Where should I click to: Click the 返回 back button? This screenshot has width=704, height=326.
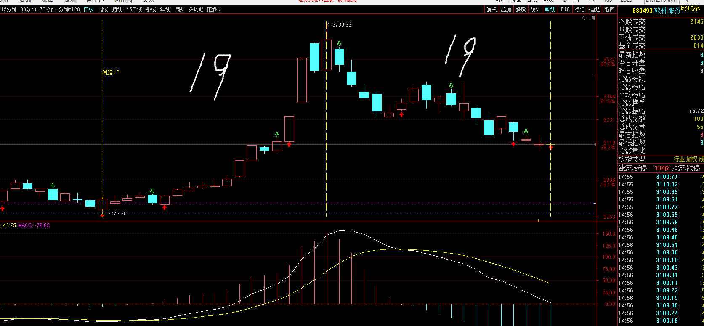tap(610, 9)
